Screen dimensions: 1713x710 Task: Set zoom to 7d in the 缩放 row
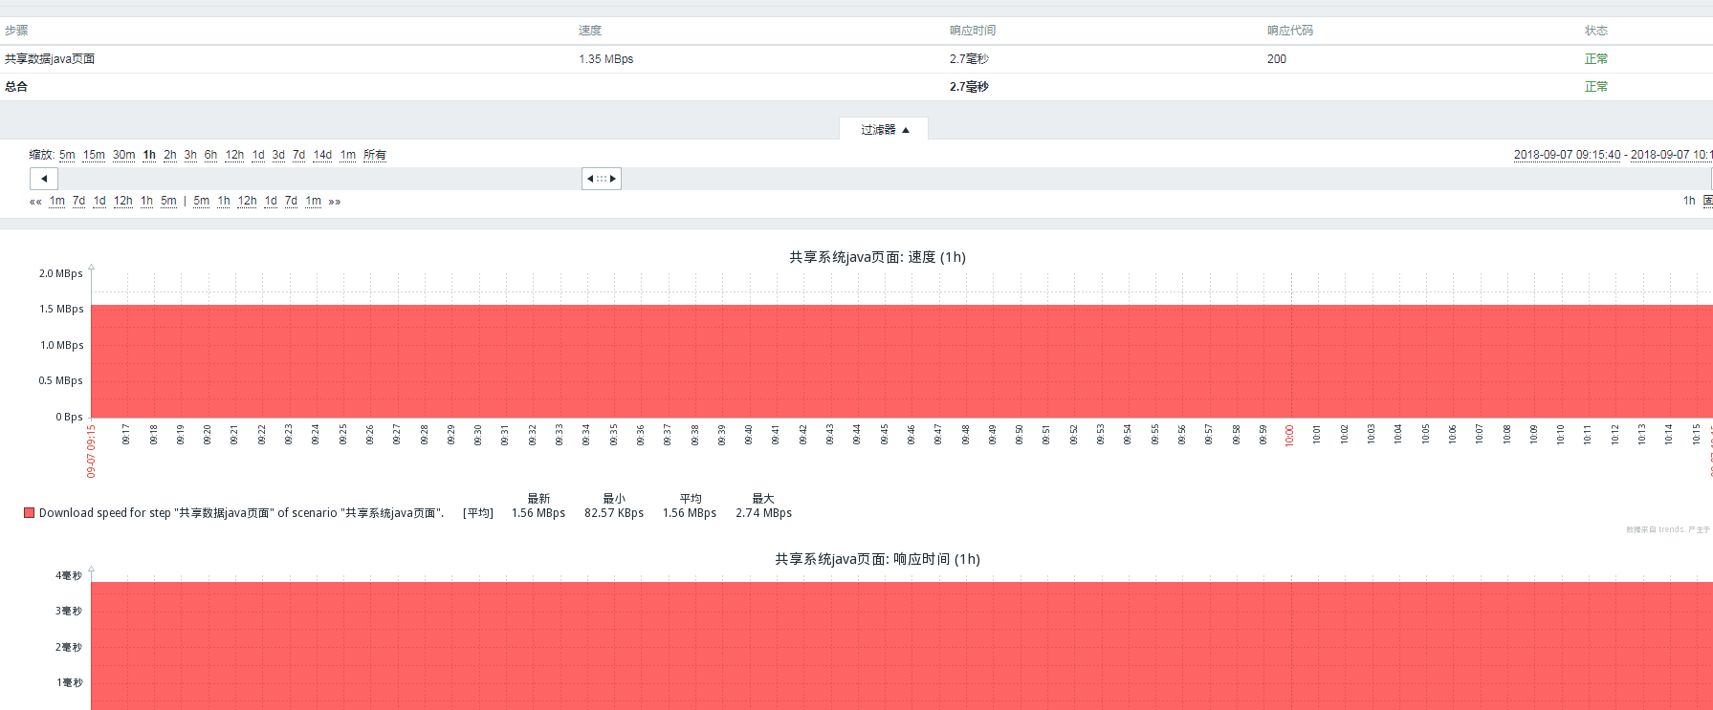[x=298, y=155]
